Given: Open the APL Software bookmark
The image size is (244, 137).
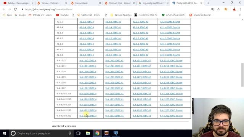Looking at the screenshot, I should (174, 15).
